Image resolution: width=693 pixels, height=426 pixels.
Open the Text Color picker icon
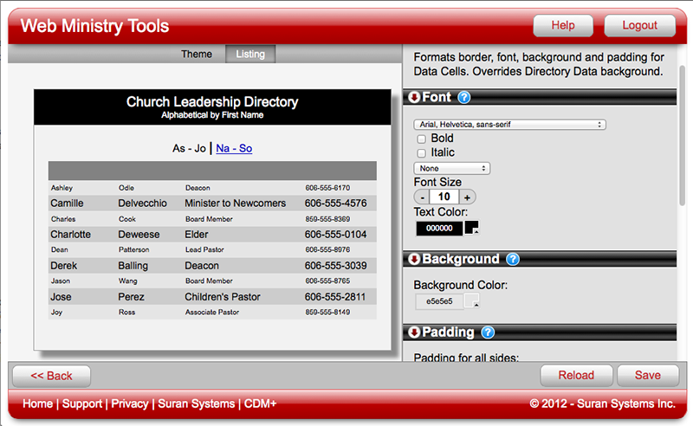[472, 228]
